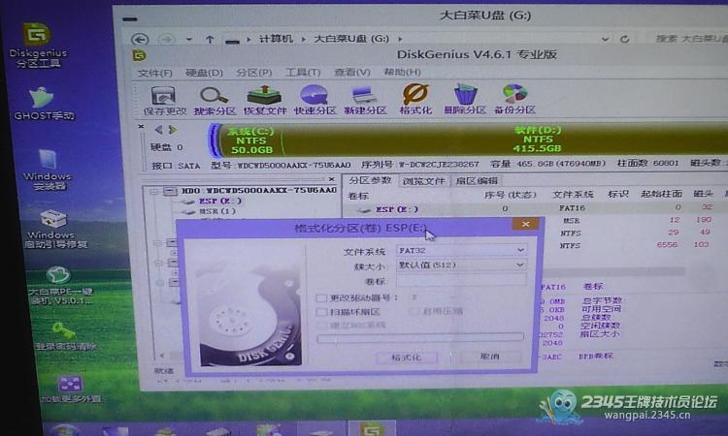728x436 pixels.
Task: Click the 保存更改 toolbar icon
Action: (x=163, y=100)
